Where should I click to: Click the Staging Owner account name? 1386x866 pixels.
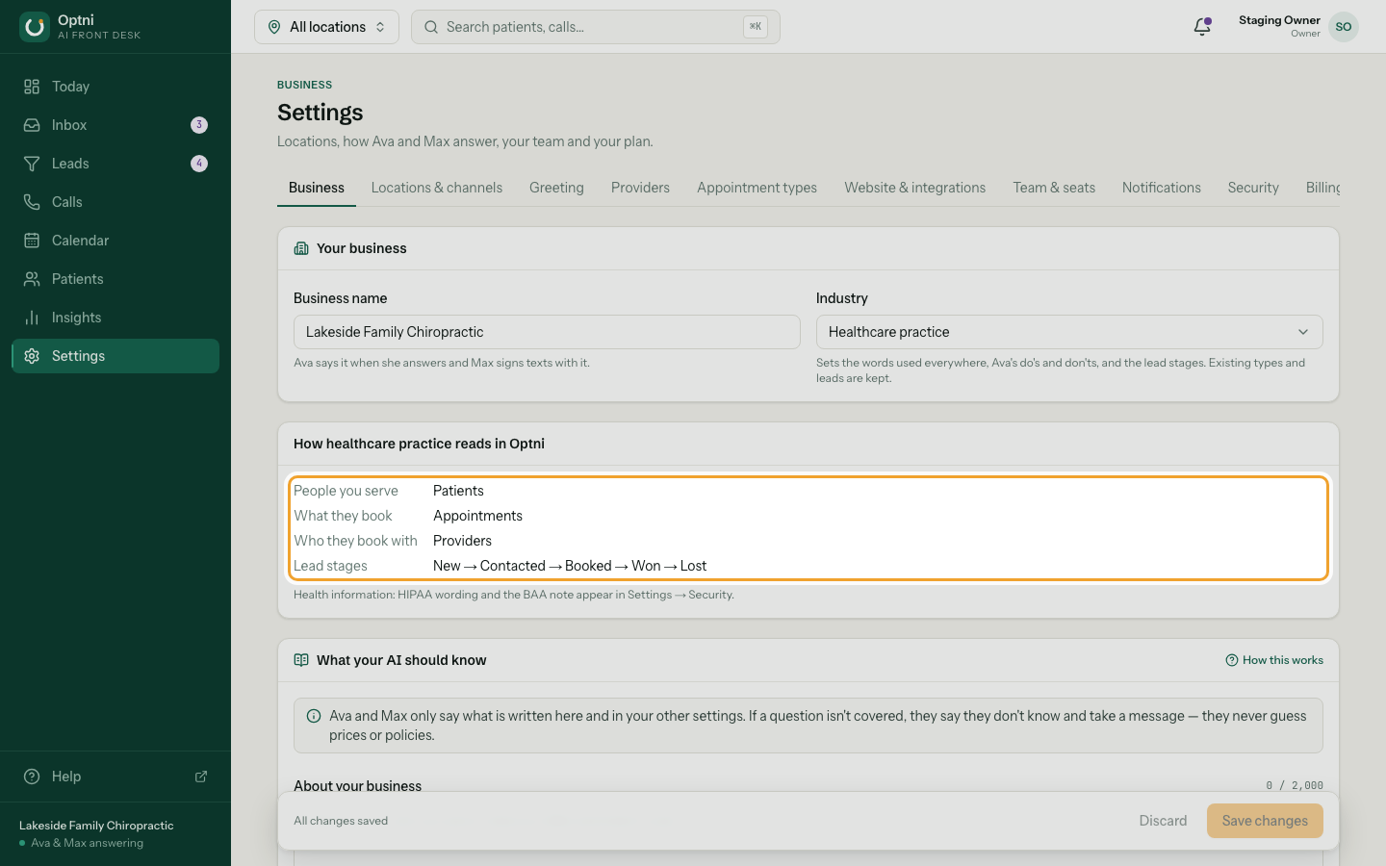click(x=1279, y=20)
